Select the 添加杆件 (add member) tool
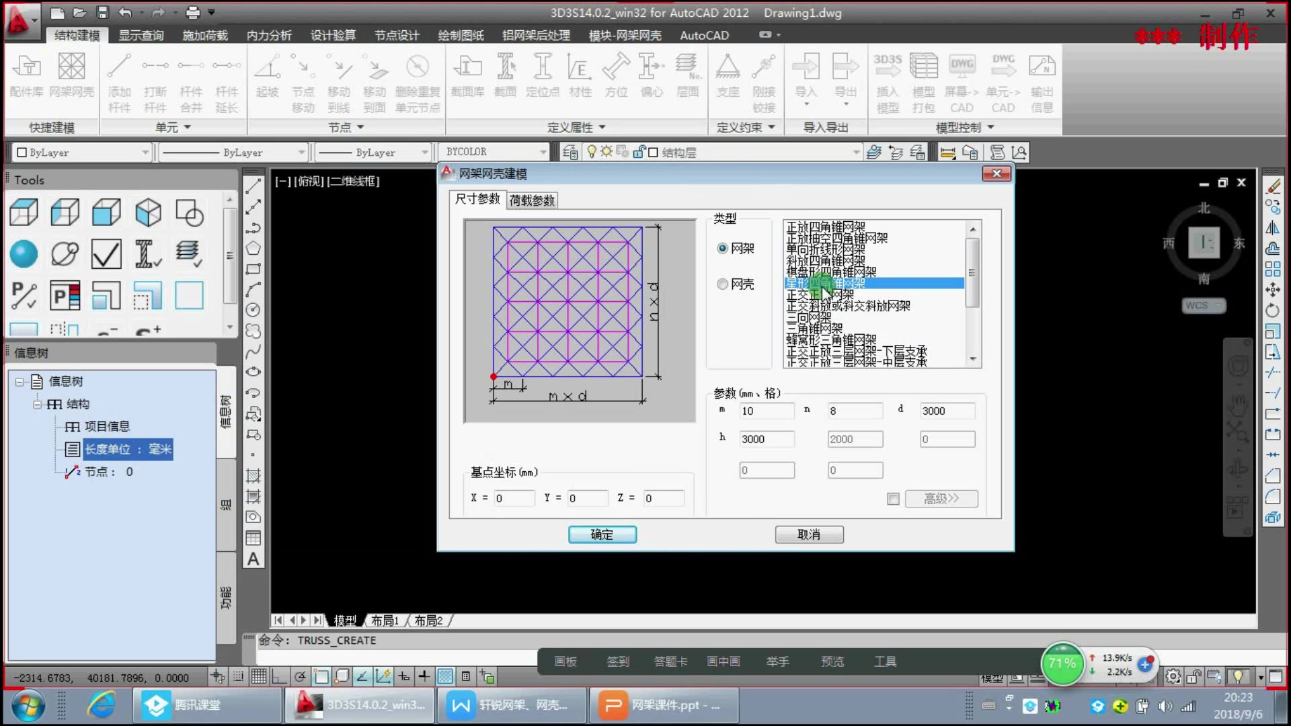The image size is (1291, 726). click(x=119, y=80)
